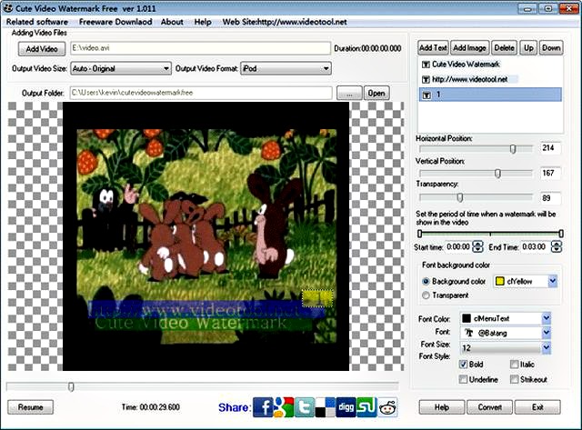
Task: Click the Add Image button
Action: 469,47
